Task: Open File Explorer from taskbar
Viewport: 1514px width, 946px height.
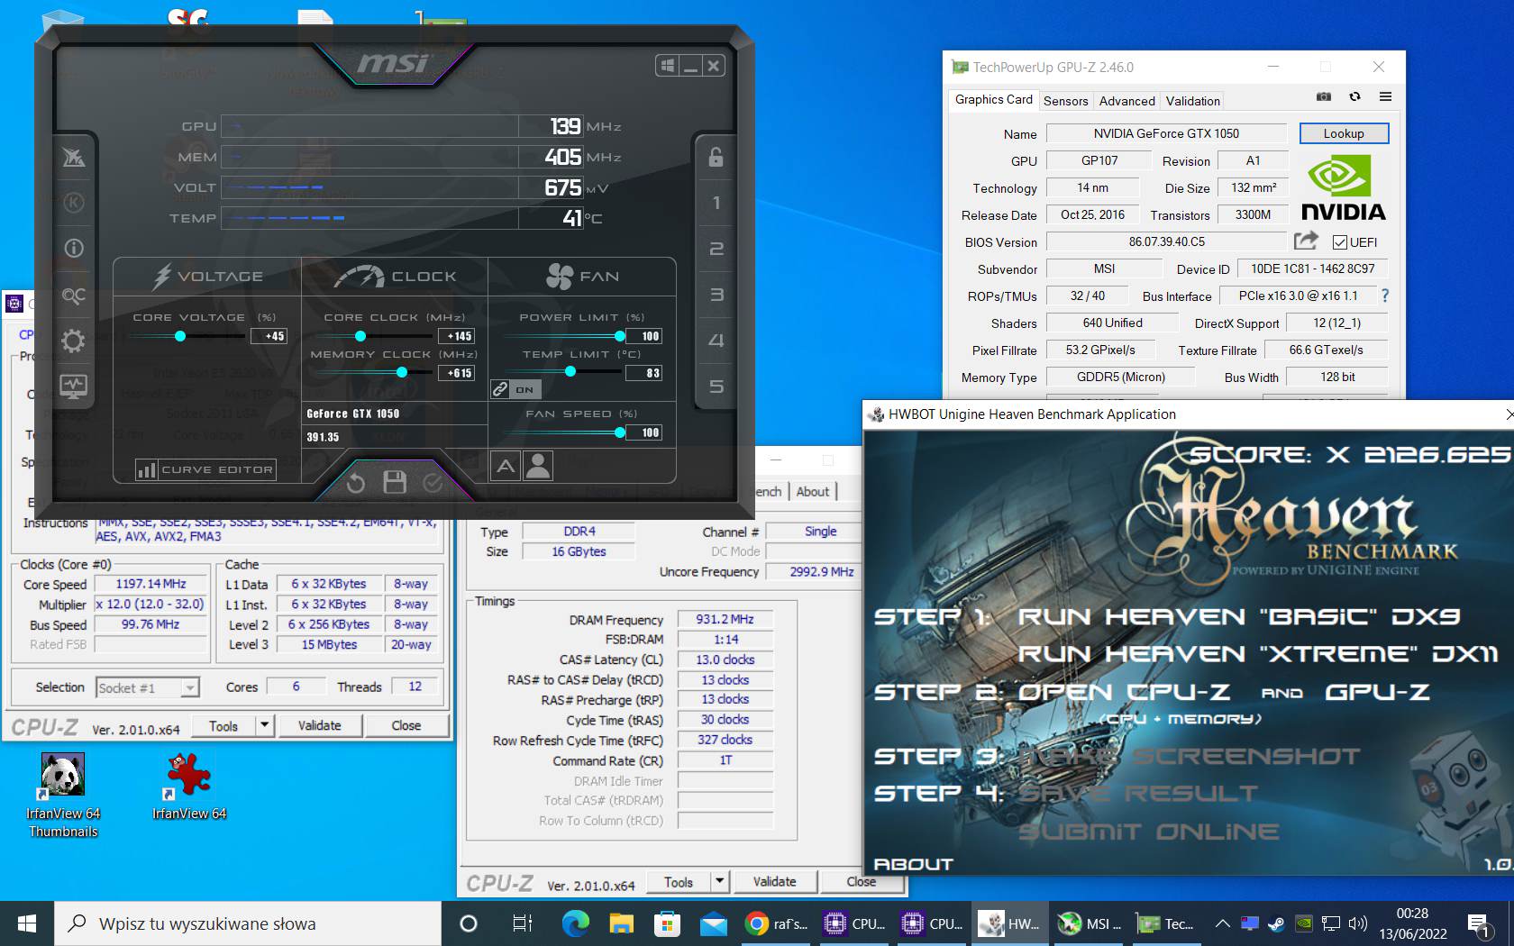Action: (621, 923)
